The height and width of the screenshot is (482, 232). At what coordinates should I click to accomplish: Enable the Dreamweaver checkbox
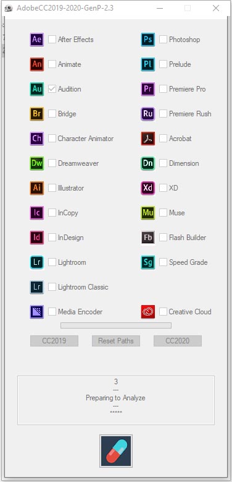(x=52, y=163)
